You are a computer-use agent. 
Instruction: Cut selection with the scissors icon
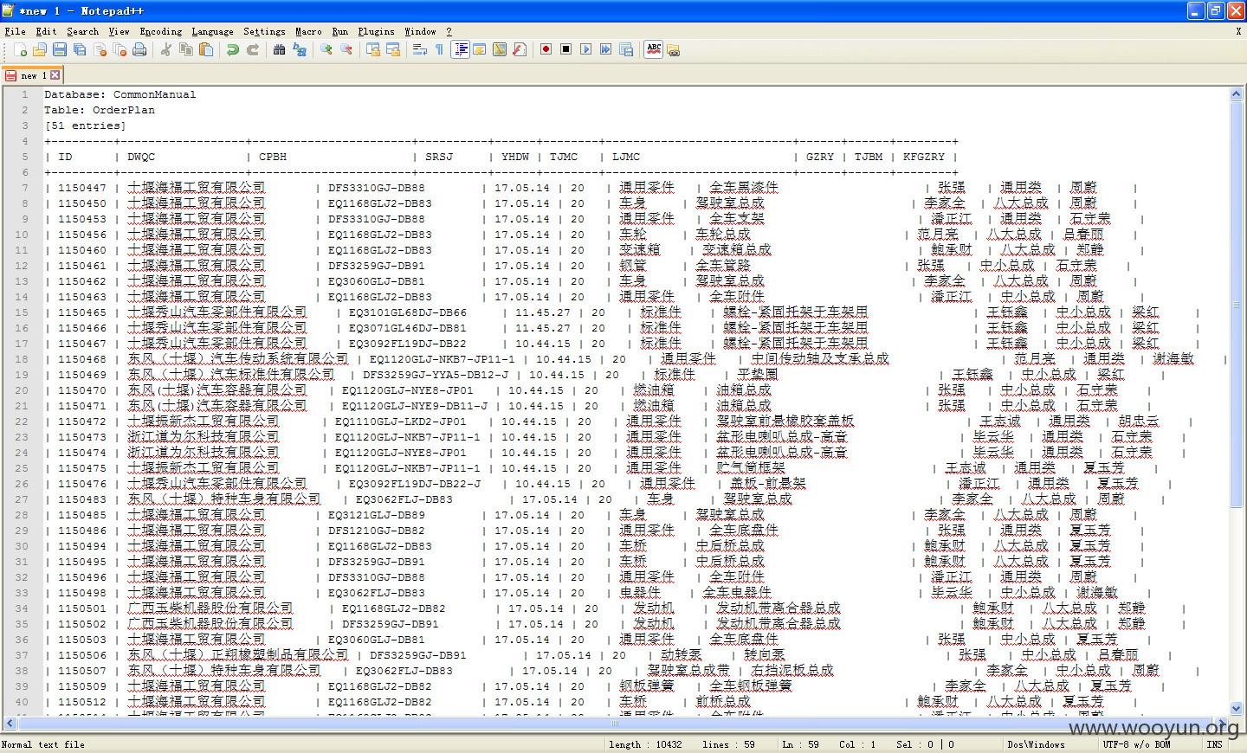click(165, 50)
